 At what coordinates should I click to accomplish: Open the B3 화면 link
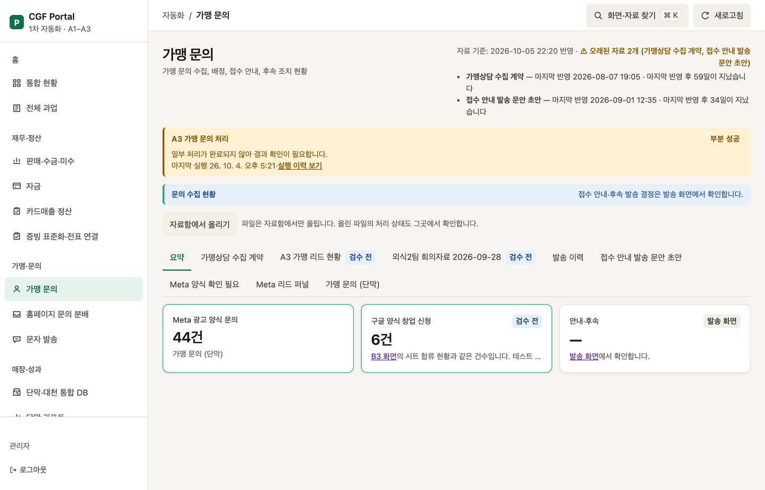[384, 356]
